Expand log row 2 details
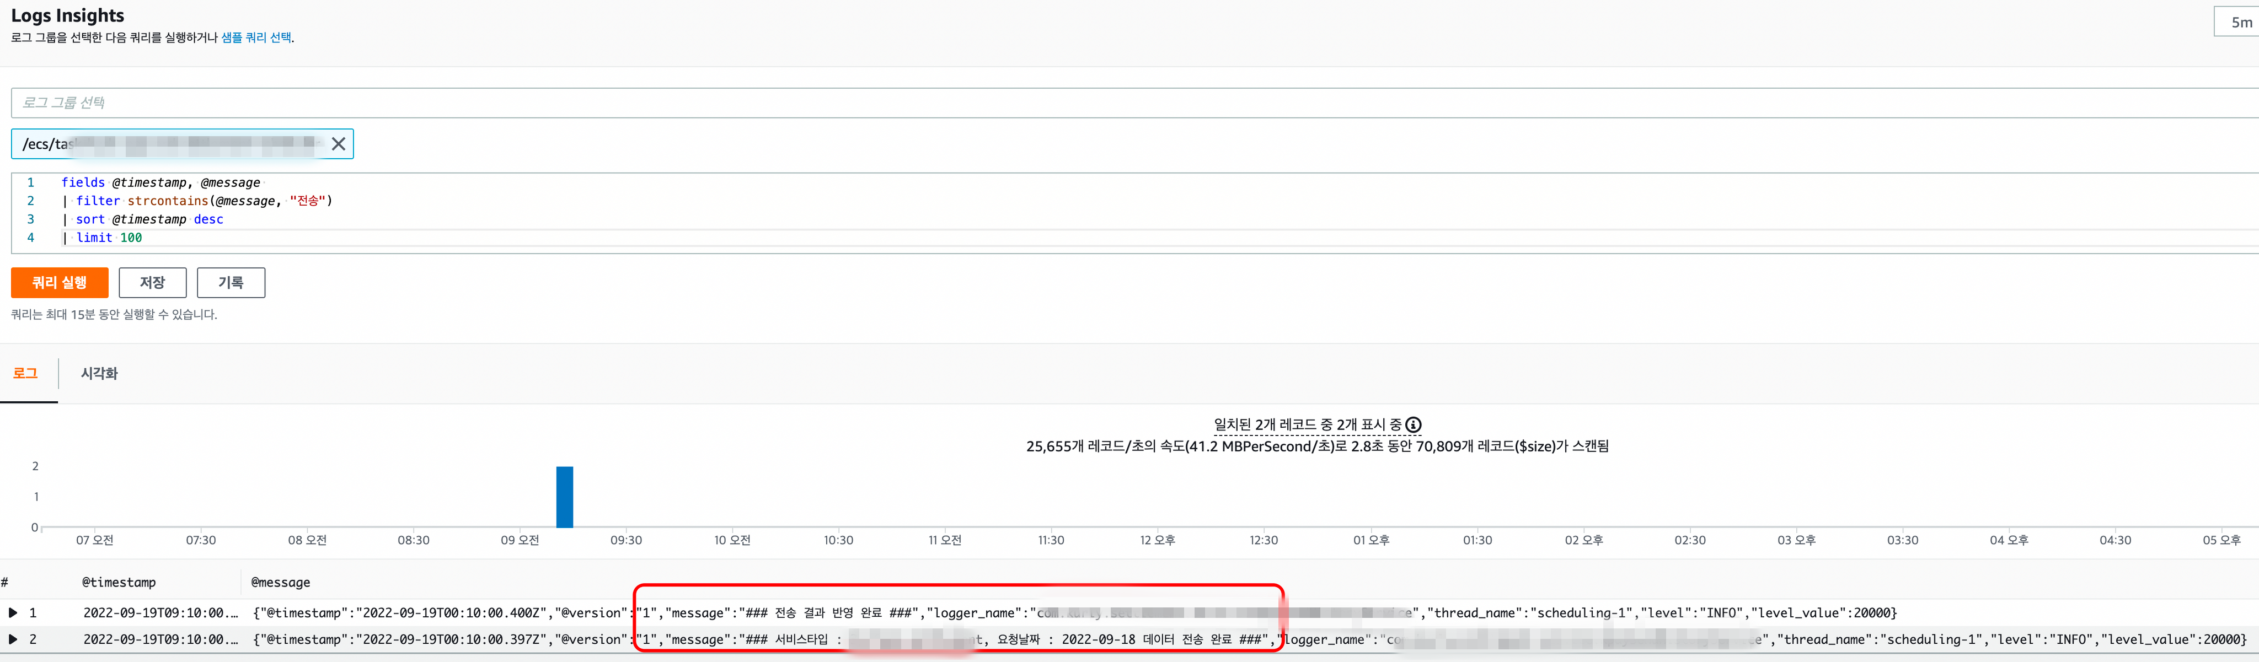The width and height of the screenshot is (2259, 662). [12, 639]
